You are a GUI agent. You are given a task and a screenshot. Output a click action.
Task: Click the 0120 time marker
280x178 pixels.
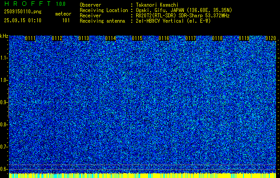pos(271,38)
